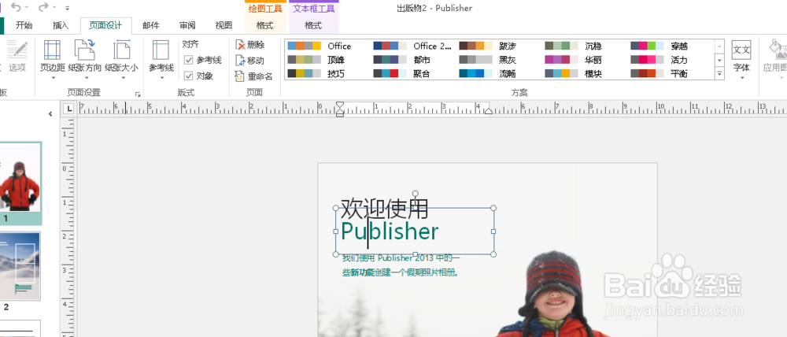Click the 应用图 apply image icon
Image resolution: width=787 pixels, height=337 pixels.
(x=778, y=50)
